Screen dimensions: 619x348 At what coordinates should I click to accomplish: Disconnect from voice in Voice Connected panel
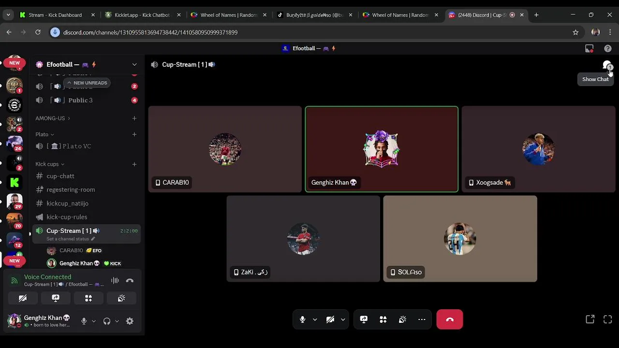(130, 280)
